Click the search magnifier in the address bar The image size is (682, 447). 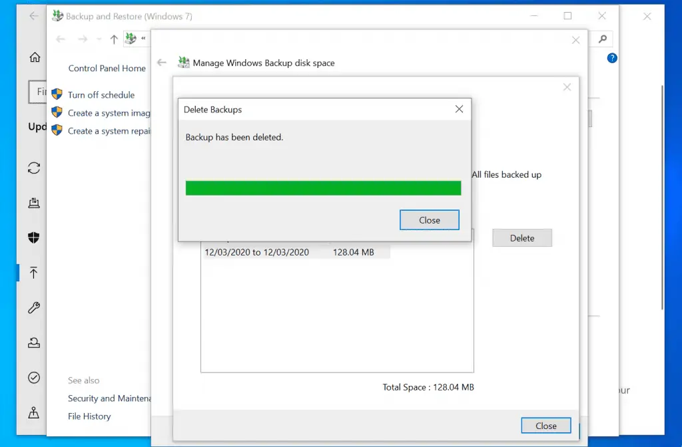coord(601,39)
